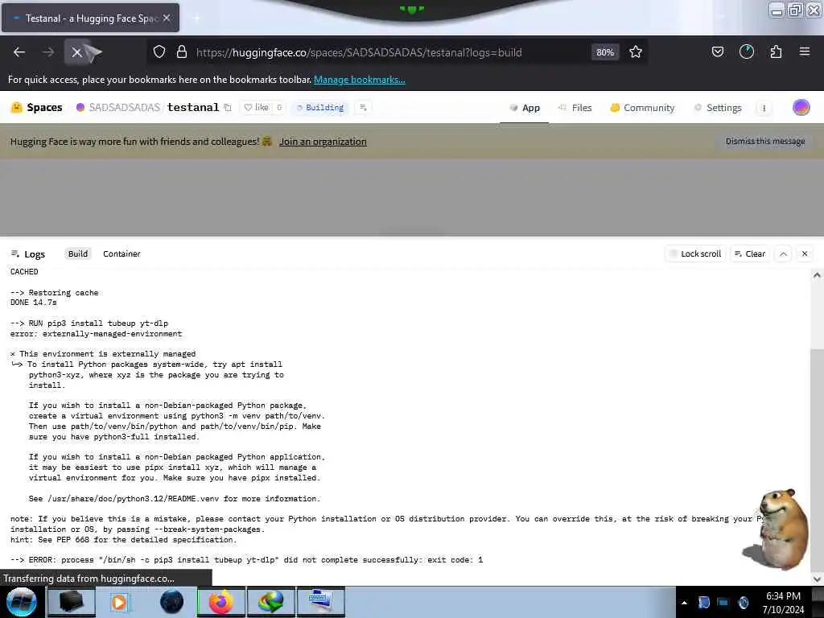Click the Building status badge
This screenshot has height=618, width=824.
pos(320,107)
